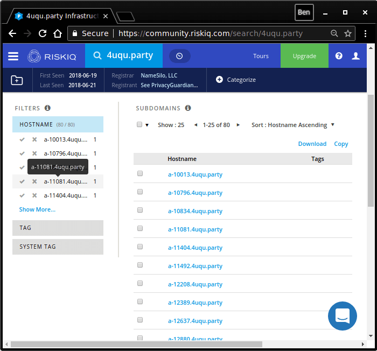Viewport: 377px width, 351px height.
Task: Click the browser home button
Action: click(x=58, y=33)
